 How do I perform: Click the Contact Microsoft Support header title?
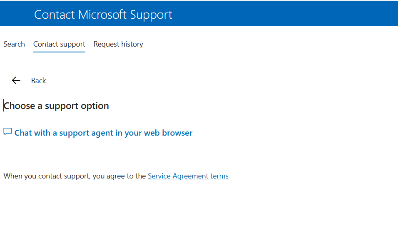pos(103,15)
